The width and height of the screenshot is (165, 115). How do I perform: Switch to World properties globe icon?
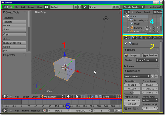coord(142,38)
